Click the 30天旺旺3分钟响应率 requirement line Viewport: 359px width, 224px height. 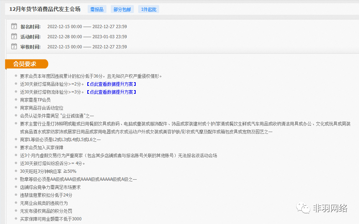pos(48,171)
